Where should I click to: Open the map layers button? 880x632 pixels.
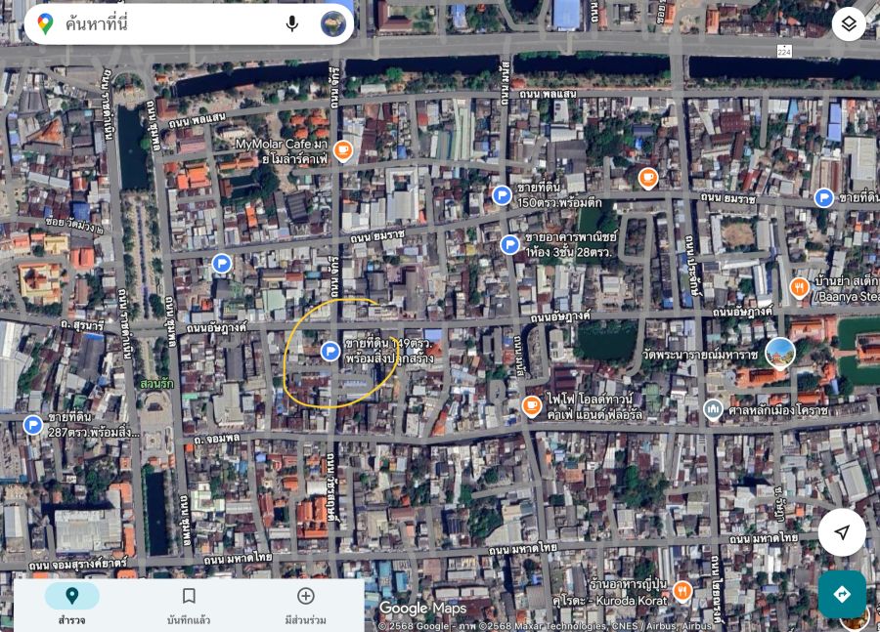(848, 23)
